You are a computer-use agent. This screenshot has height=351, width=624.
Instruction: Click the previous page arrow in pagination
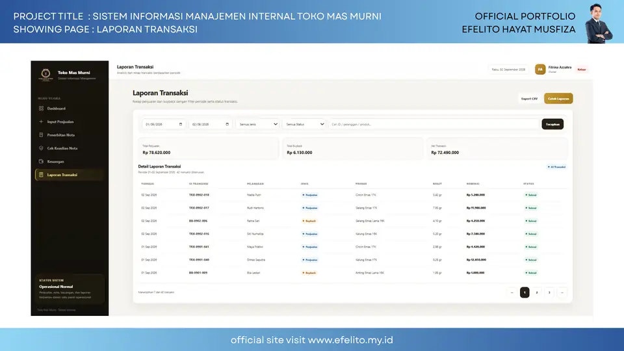[x=512, y=292]
